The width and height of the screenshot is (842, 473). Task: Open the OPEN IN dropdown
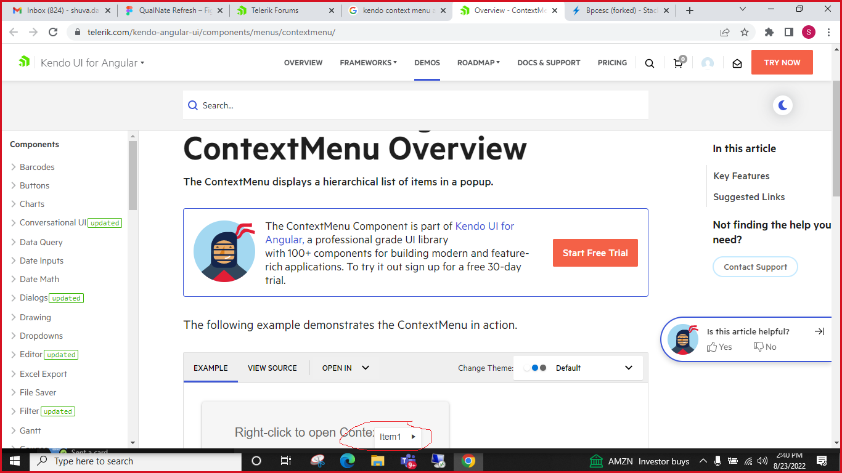point(346,368)
